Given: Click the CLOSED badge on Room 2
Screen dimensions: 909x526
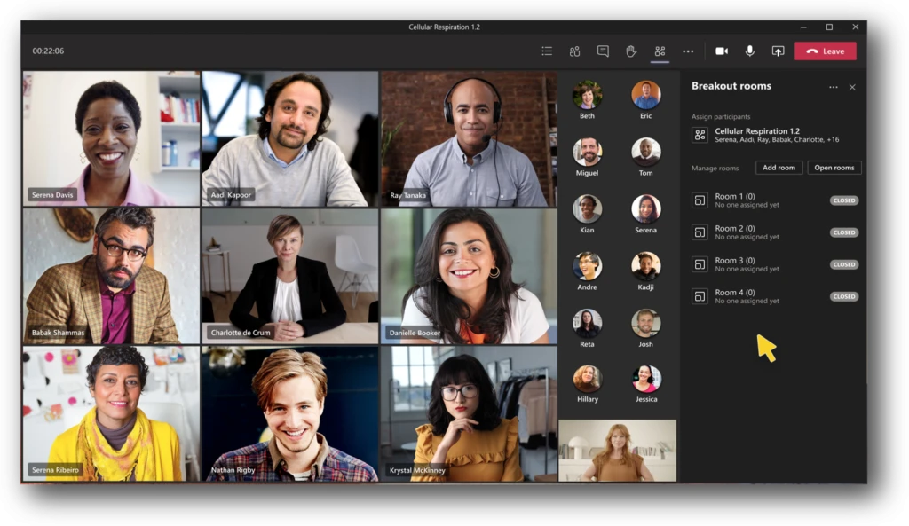Looking at the screenshot, I should pyautogui.click(x=843, y=232).
